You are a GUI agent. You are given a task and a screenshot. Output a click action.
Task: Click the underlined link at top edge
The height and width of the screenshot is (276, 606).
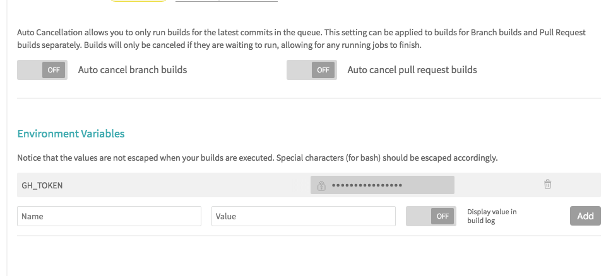pos(227,1)
